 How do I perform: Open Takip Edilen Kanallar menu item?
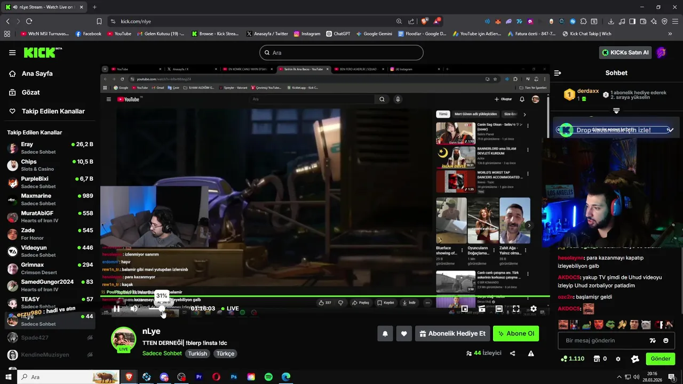[x=53, y=111]
